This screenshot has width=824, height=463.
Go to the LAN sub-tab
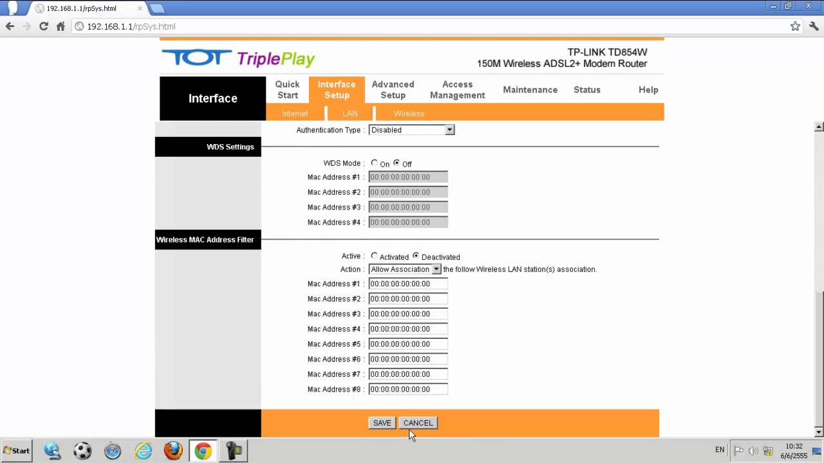[350, 113]
